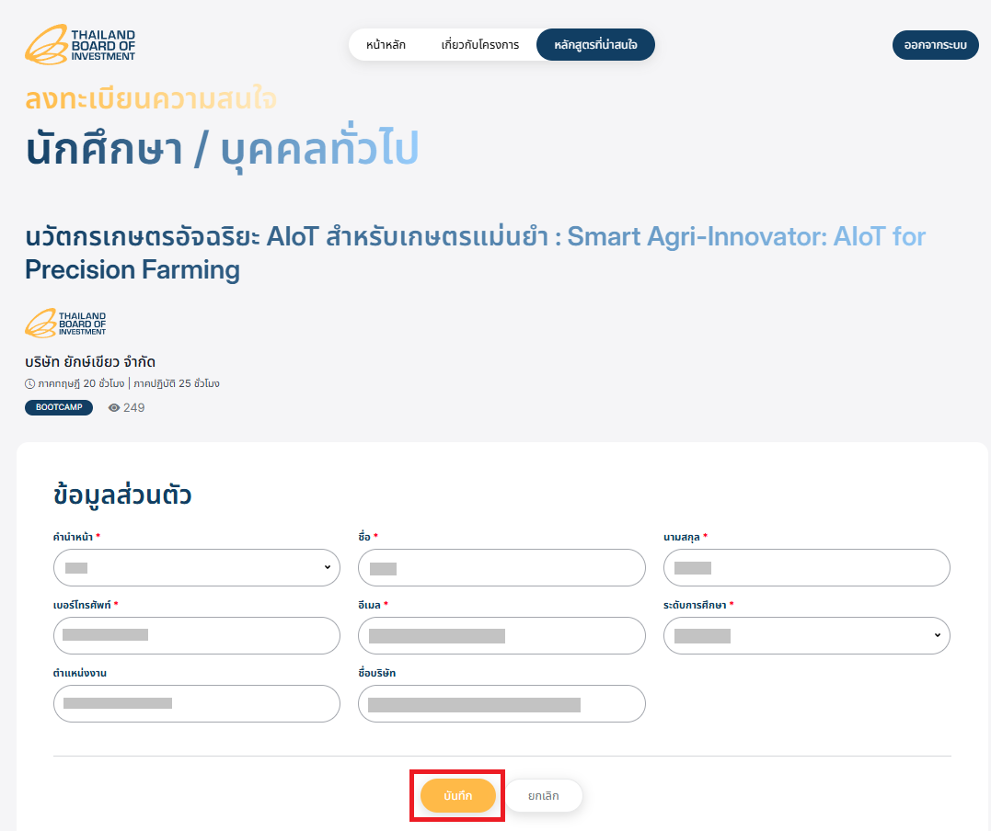Go to the หน้าหลัก home tab
Viewport: 991px width, 831px height.
tap(386, 45)
